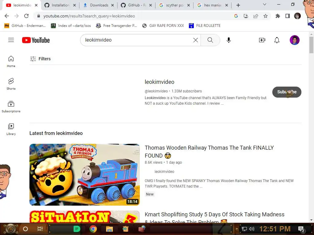Subscribe to the leokimvideo channel
The image size is (314, 235).
pos(287,92)
